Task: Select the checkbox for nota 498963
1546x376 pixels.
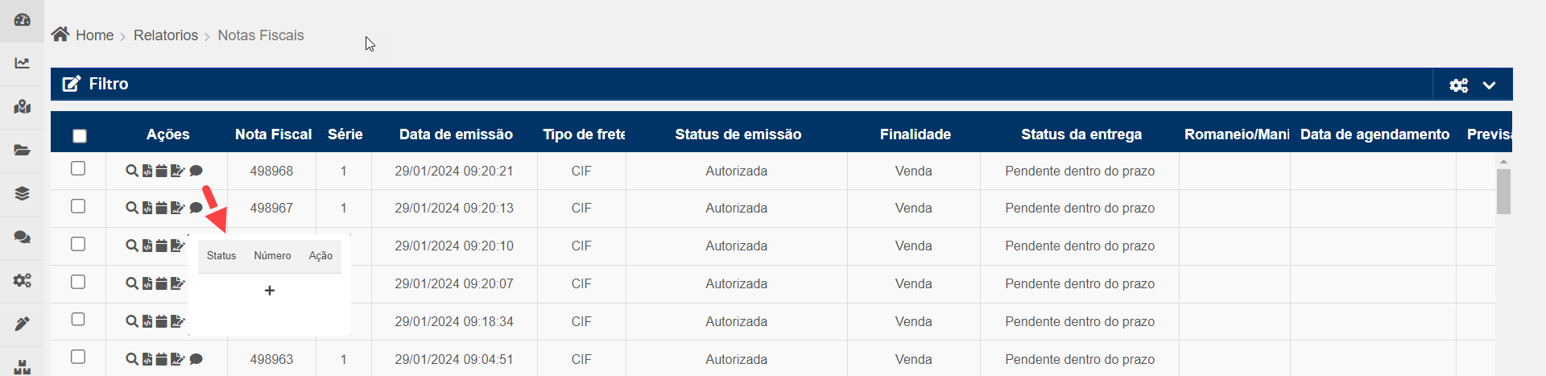Action: point(78,357)
